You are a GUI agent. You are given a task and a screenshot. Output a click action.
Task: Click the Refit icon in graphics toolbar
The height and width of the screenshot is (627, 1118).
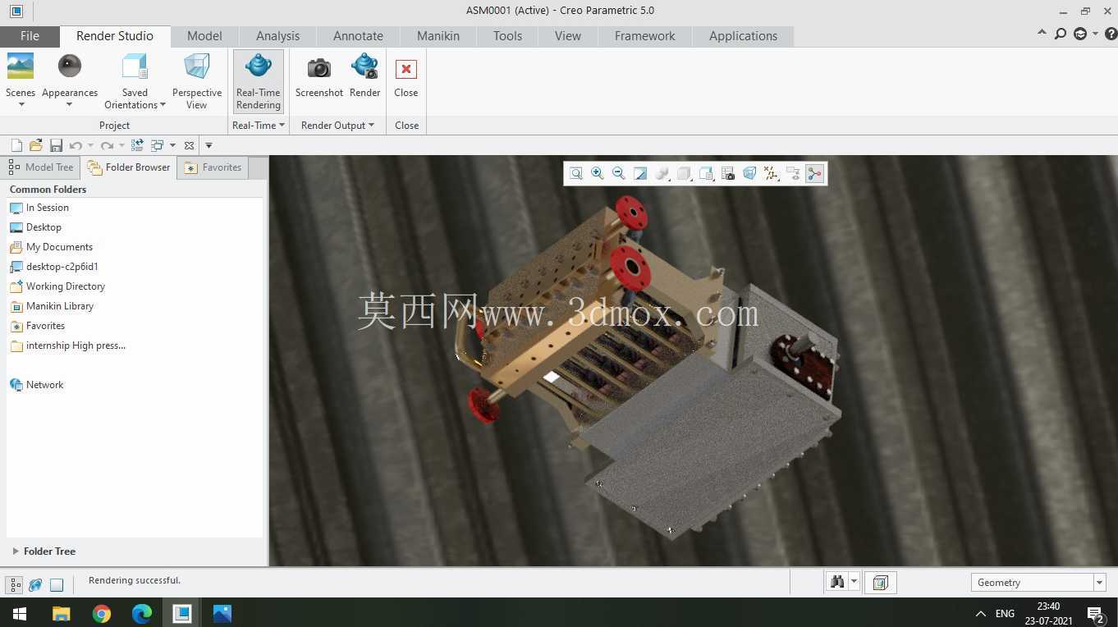tap(576, 173)
